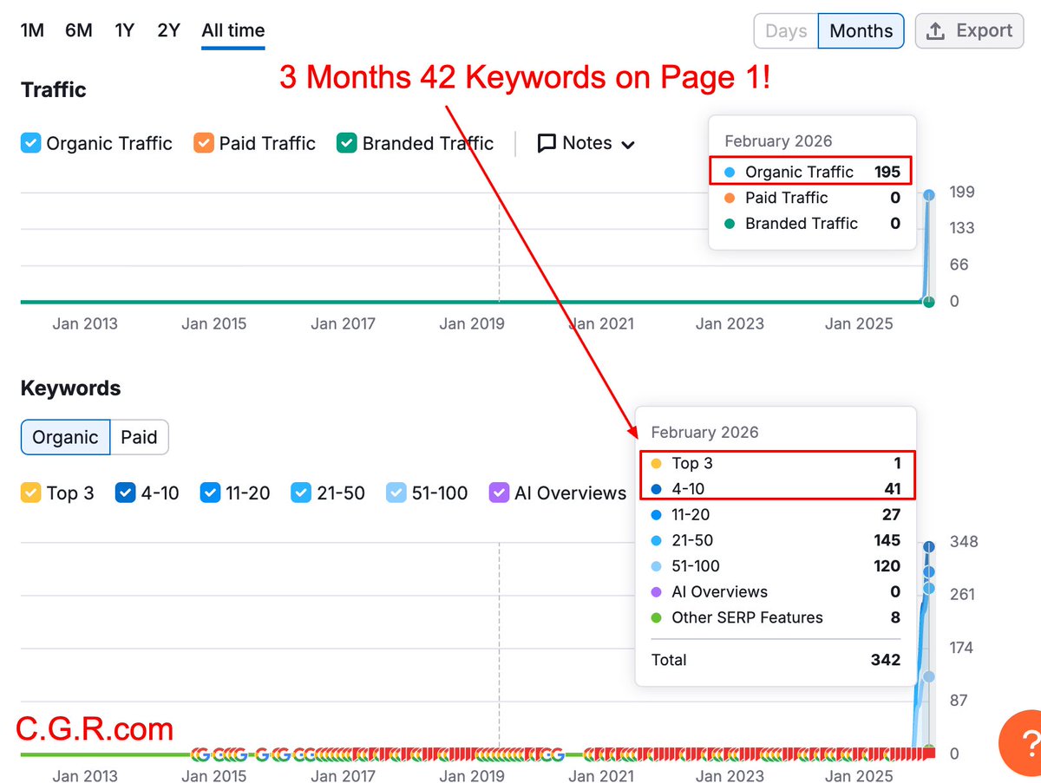Select the All time range tab
Image resolution: width=1041 pixels, height=783 pixels.
(233, 30)
